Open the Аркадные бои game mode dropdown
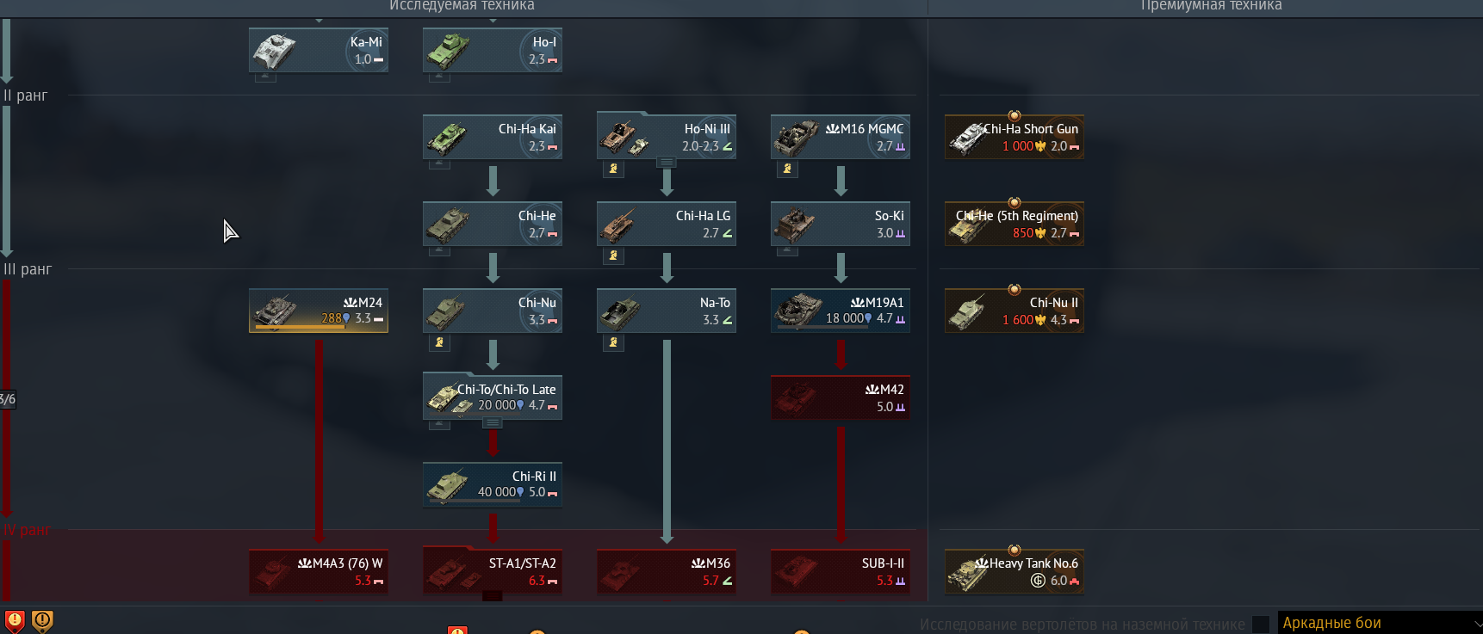Viewport: 1483px width, 634px height. (x=1380, y=623)
